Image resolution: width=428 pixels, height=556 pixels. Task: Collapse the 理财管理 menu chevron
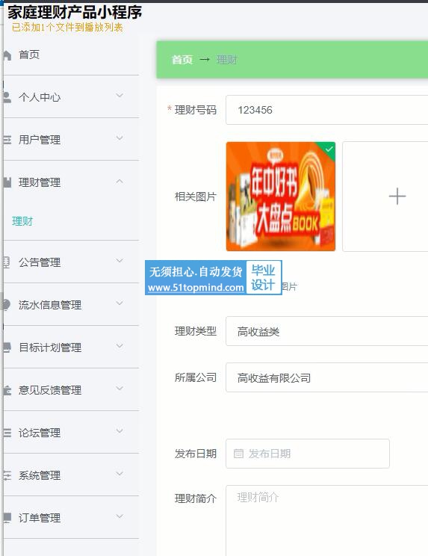point(120,181)
